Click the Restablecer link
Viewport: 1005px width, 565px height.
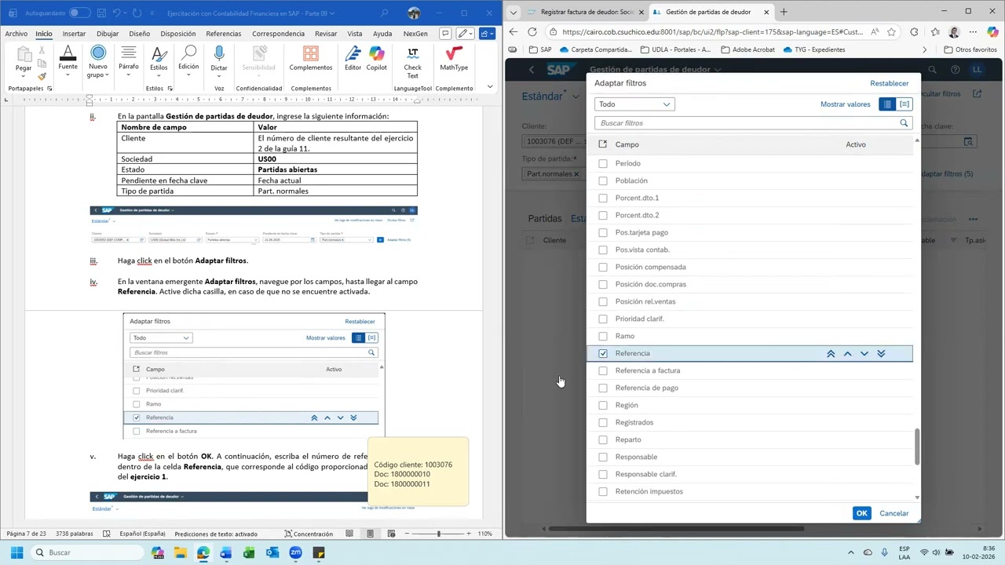[x=890, y=83]
